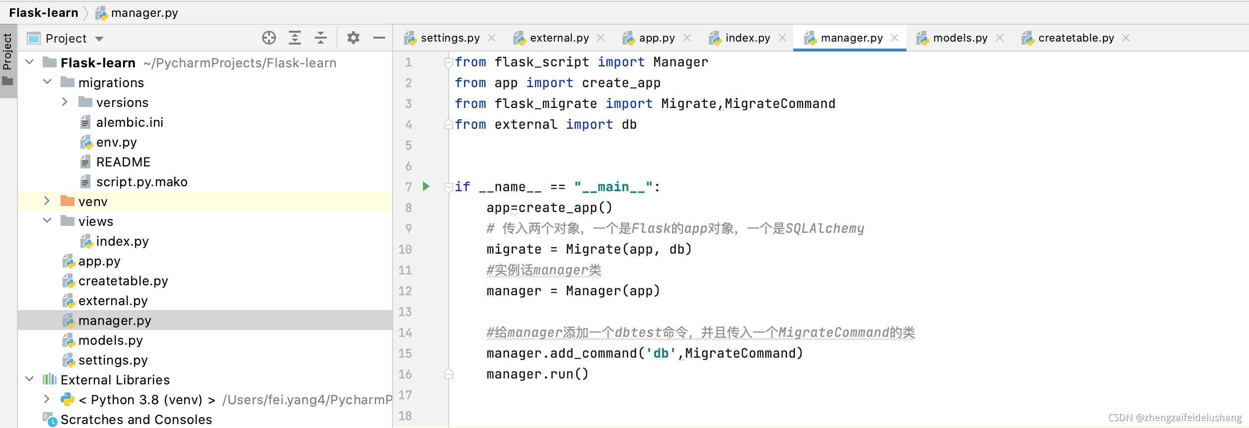
Task: Select env.py in the migrations folder
Action: tap(116, 142)
